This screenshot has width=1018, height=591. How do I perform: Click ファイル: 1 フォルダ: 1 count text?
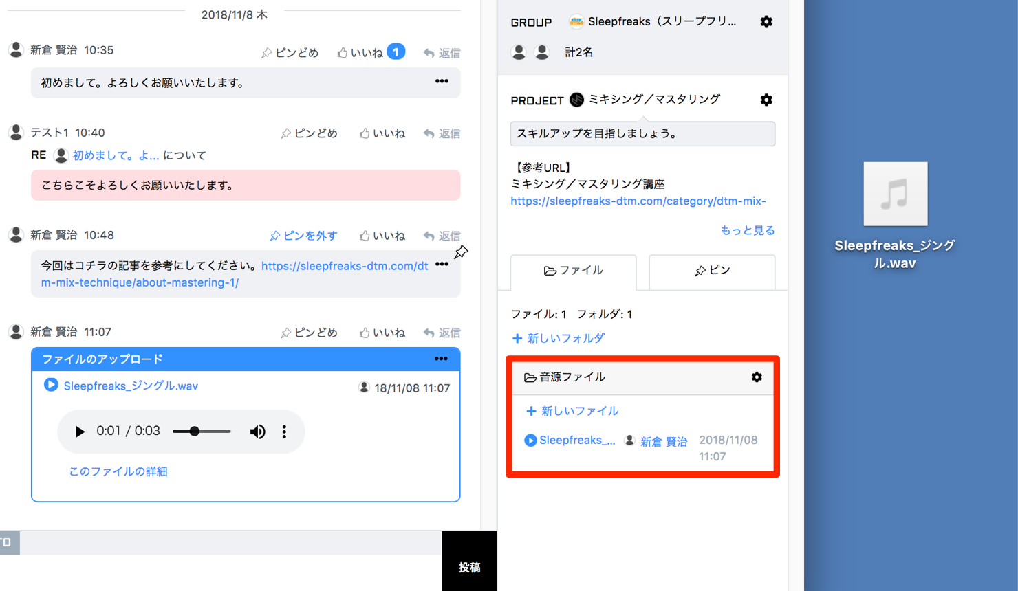572,314
